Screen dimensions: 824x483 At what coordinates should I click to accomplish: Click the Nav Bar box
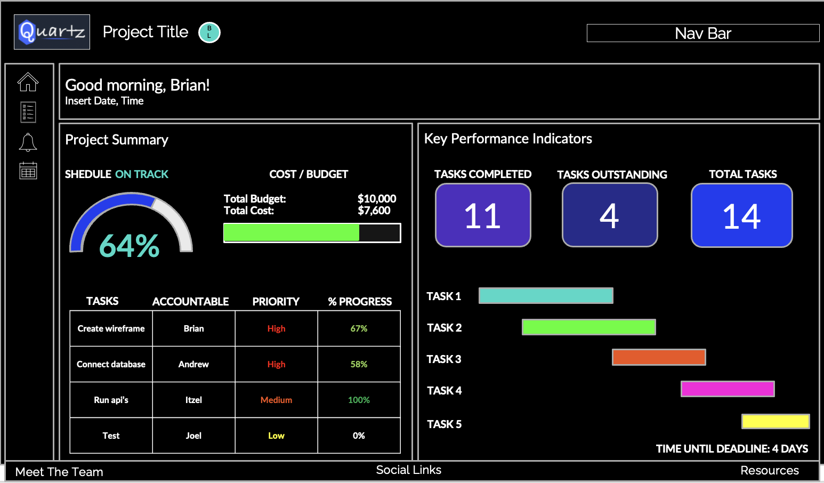point(703,33)
